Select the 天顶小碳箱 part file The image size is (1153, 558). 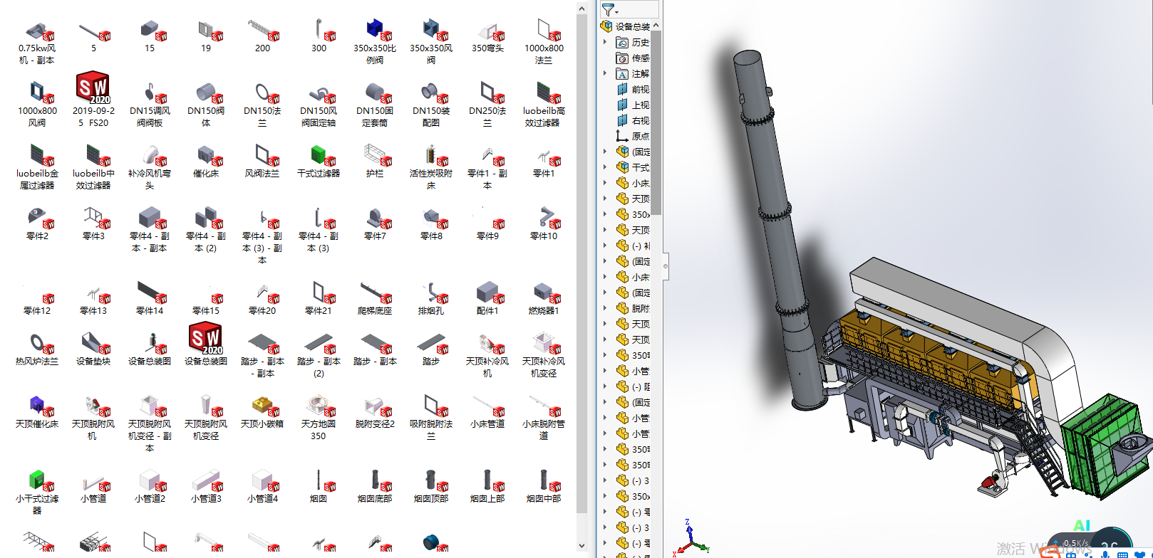click(262, 406)
